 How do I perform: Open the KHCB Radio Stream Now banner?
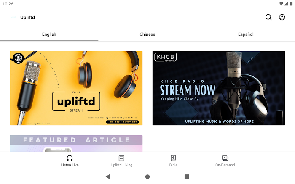pos(219,88)
